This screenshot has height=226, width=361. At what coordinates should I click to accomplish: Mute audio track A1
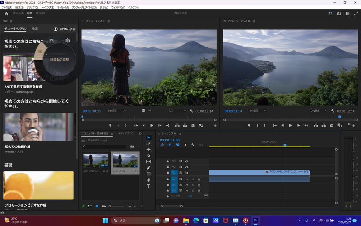pyautogui.click(x=187, y=179)
